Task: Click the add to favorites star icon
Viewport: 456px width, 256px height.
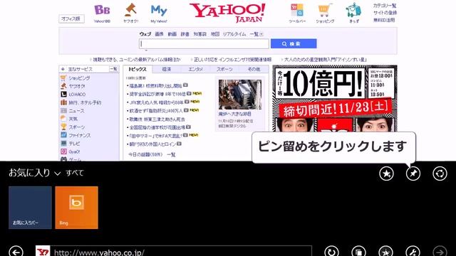Action: pyautogui.click(x=386, y=174)
